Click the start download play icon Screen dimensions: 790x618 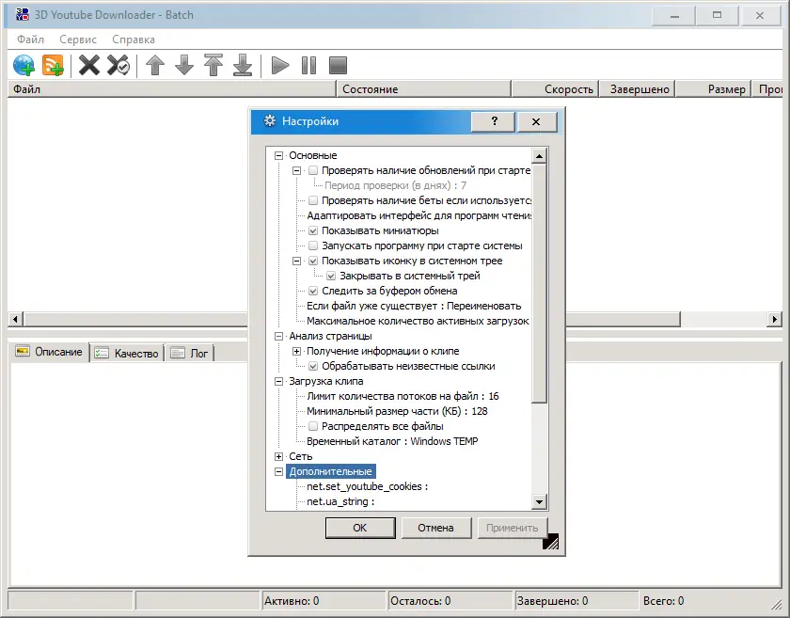click(x=280, y=66)
